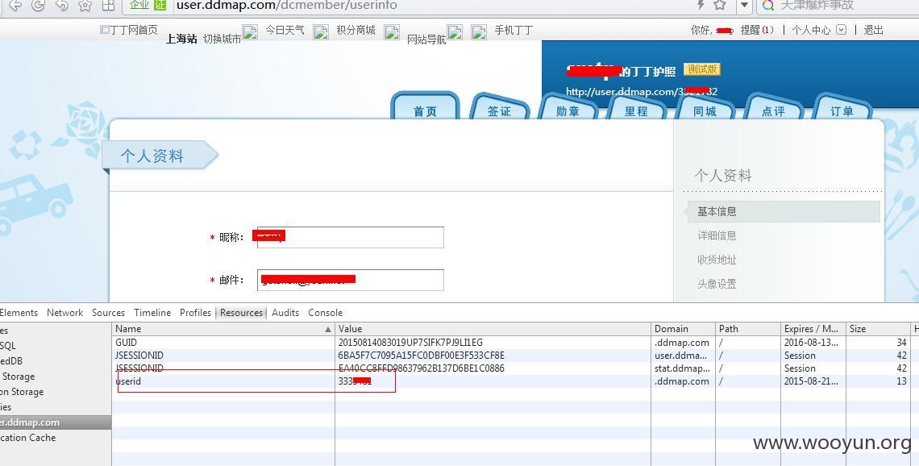Click the search engine icon in search box
Screen dimensions: 919x466
pos(768,6)
